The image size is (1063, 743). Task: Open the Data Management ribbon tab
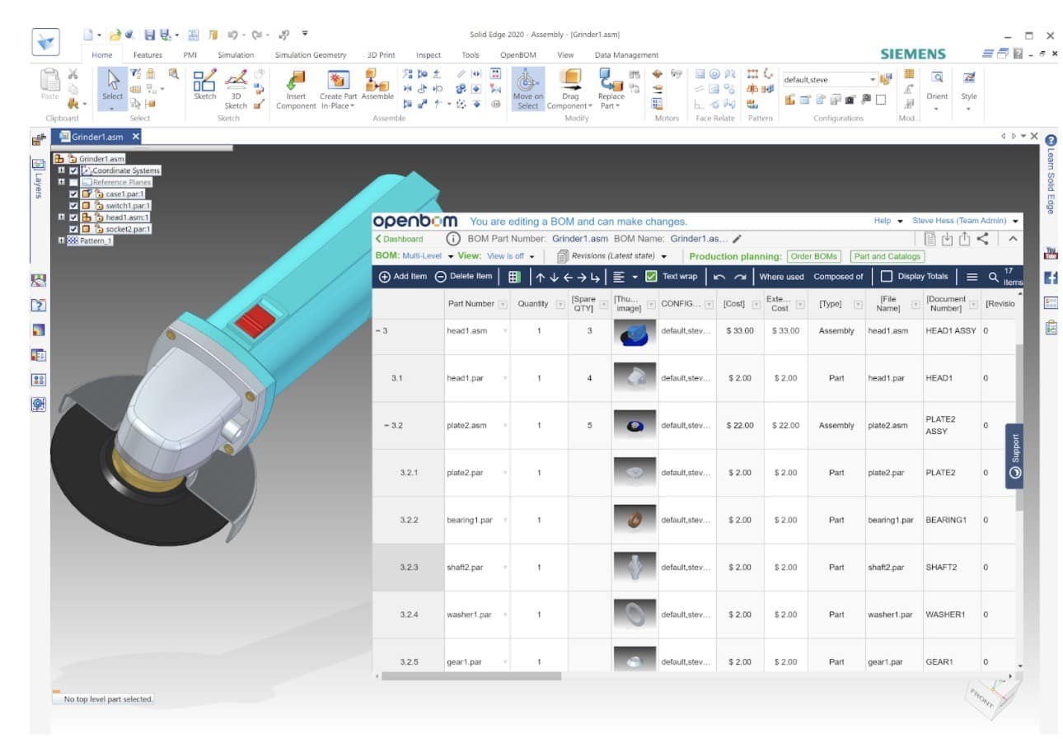tap(626, 55)
